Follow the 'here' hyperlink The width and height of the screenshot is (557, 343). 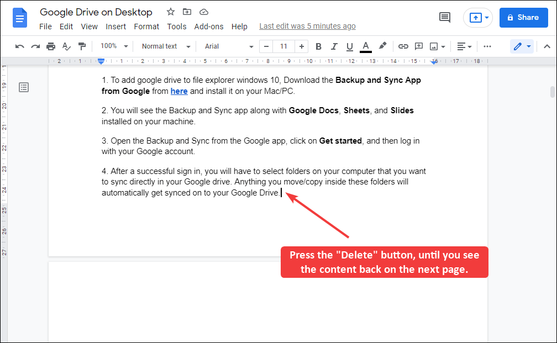coord(179,91)
